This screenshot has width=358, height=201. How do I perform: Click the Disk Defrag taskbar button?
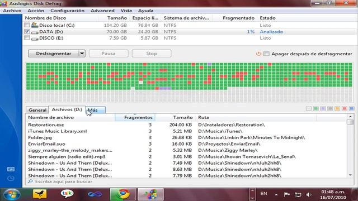150,194
